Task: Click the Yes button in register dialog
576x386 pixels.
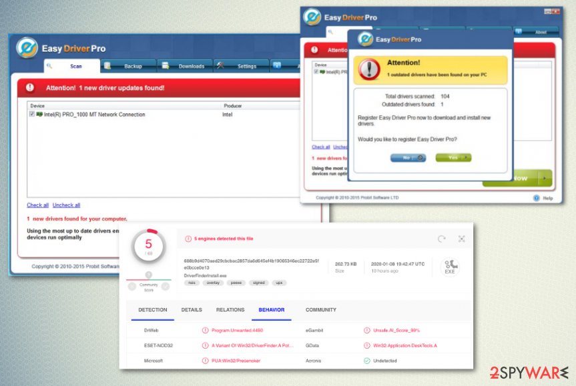Action: pos(453,158)
